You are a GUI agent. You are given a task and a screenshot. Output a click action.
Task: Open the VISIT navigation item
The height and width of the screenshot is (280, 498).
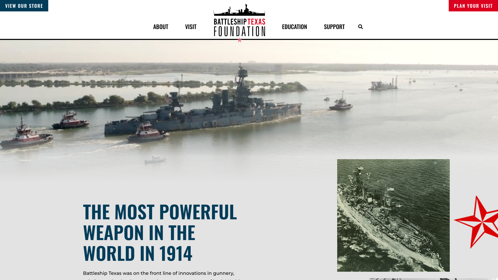pyautogui.click(x=191, y=27)
